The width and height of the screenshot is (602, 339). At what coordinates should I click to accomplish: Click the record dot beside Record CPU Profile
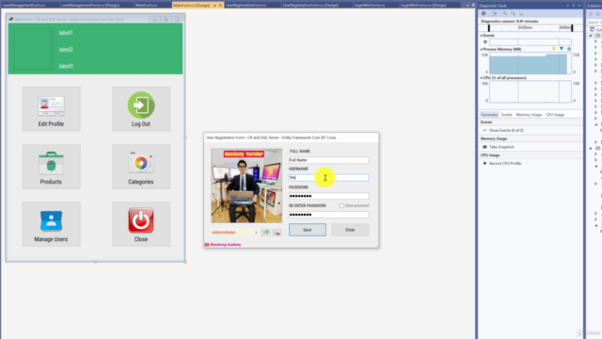[x=484, y=163]
